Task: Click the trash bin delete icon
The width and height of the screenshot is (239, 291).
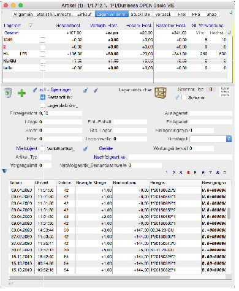Action: (x=8, y=93)
